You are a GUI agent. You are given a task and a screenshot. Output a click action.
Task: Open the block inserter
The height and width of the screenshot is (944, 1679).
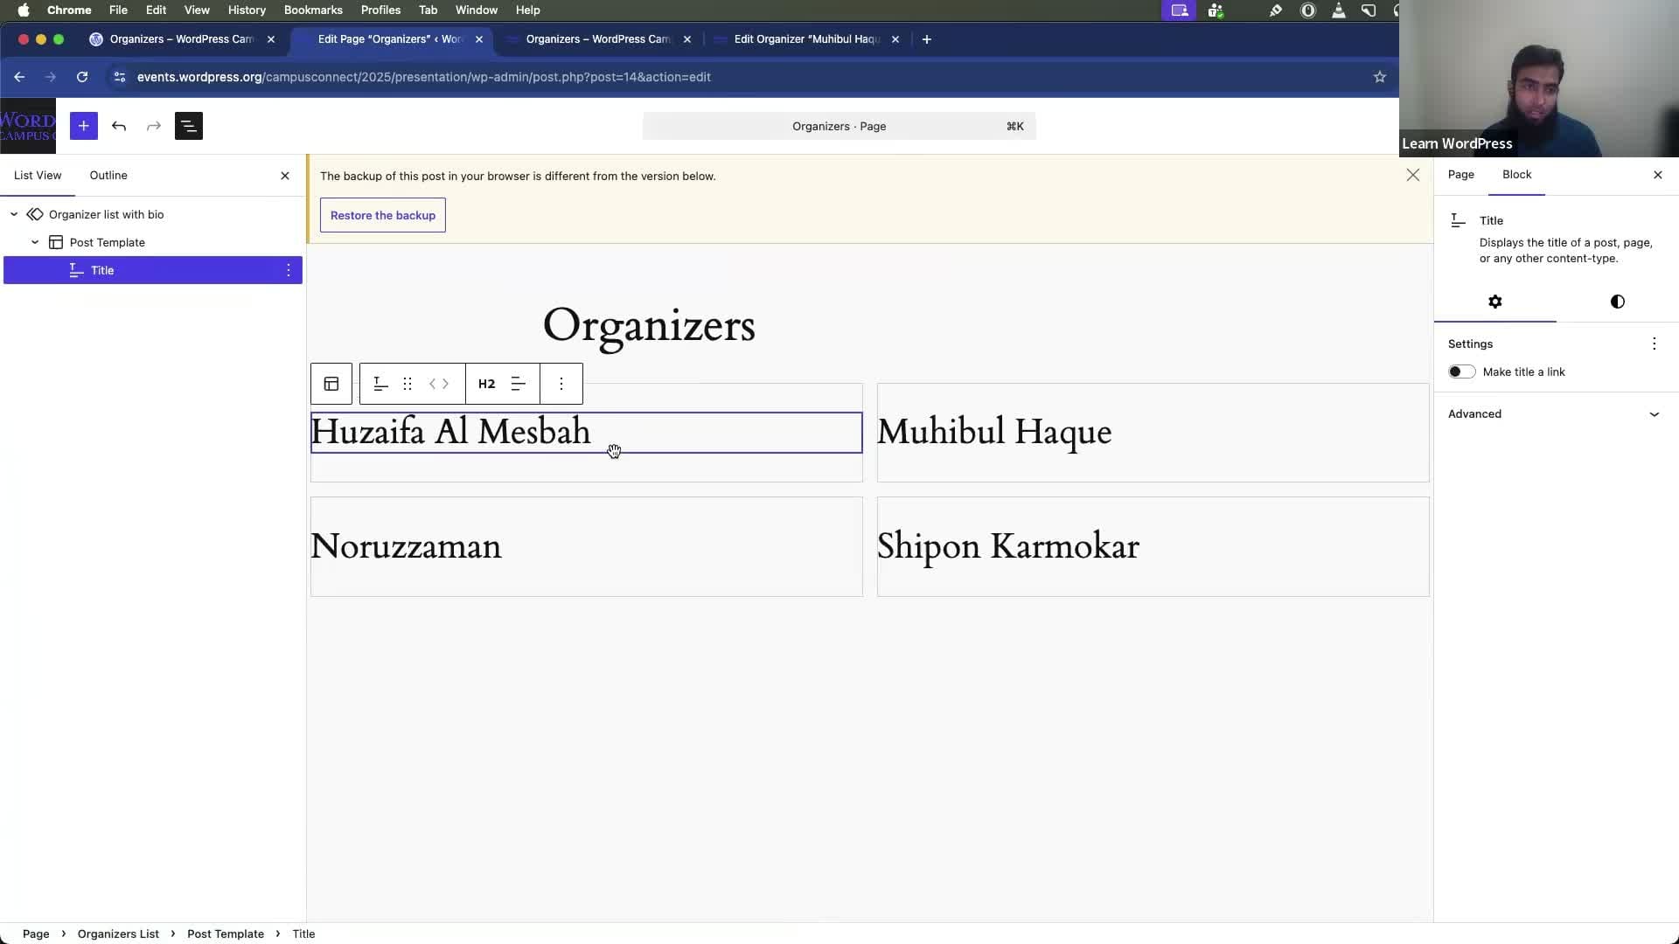pyautogui.click(x=84, y=126)
